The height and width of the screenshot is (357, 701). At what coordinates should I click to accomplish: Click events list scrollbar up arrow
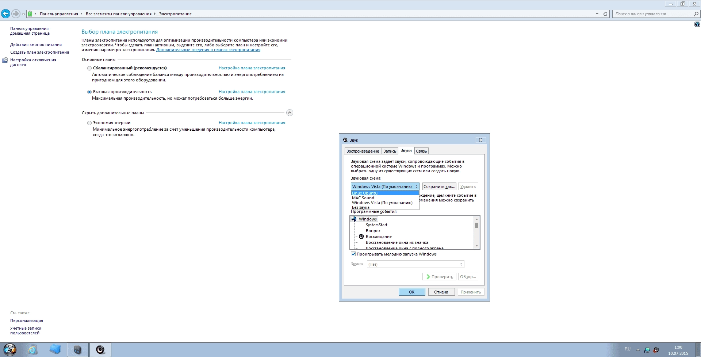point(476,219)
